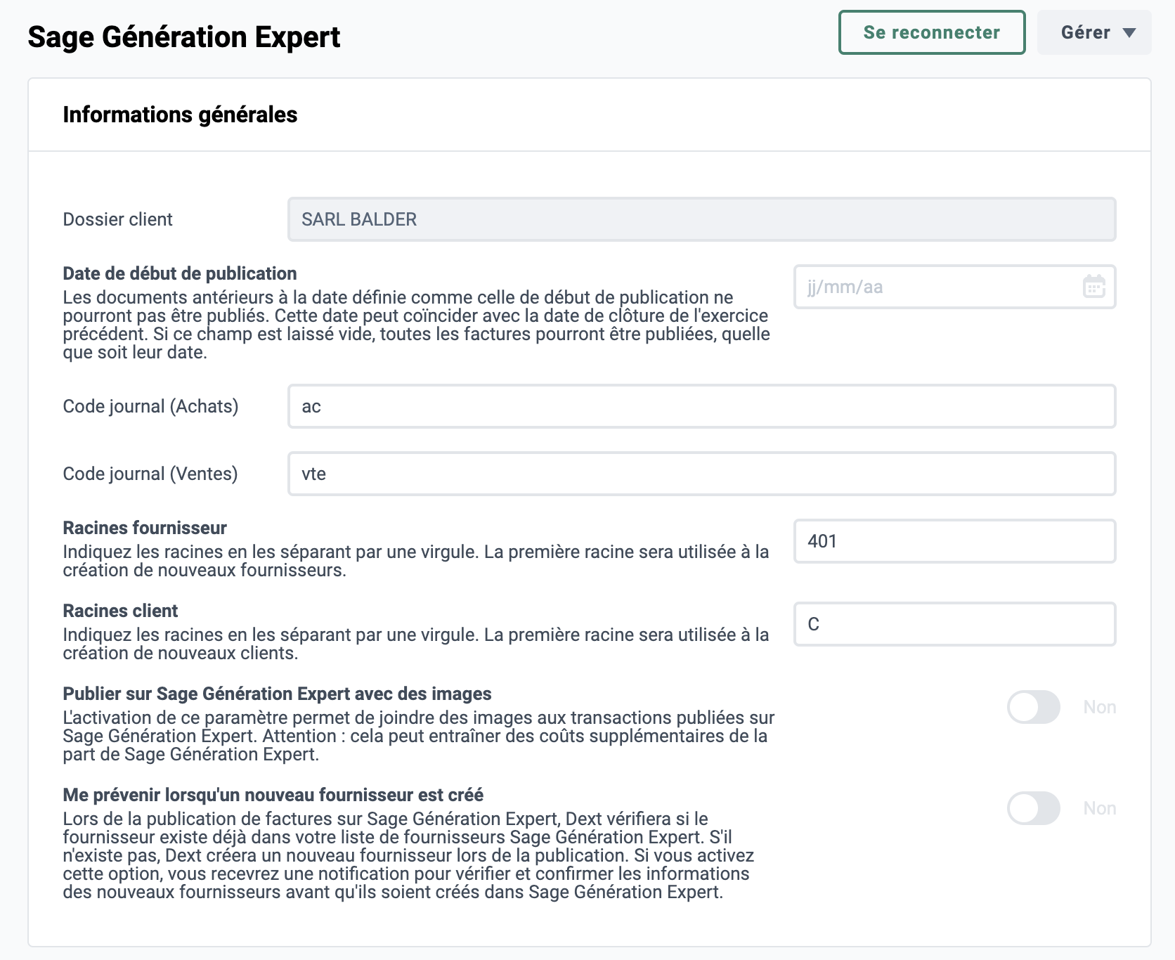This screenshot has width=1175, height=960.
Task: Open the Gérer dropdown menu
Action: 1094,32
